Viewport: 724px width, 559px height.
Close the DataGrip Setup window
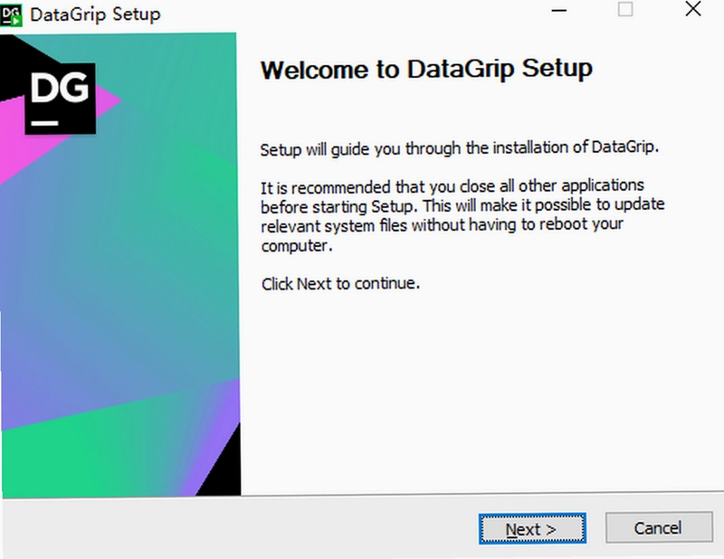[692, 9]
